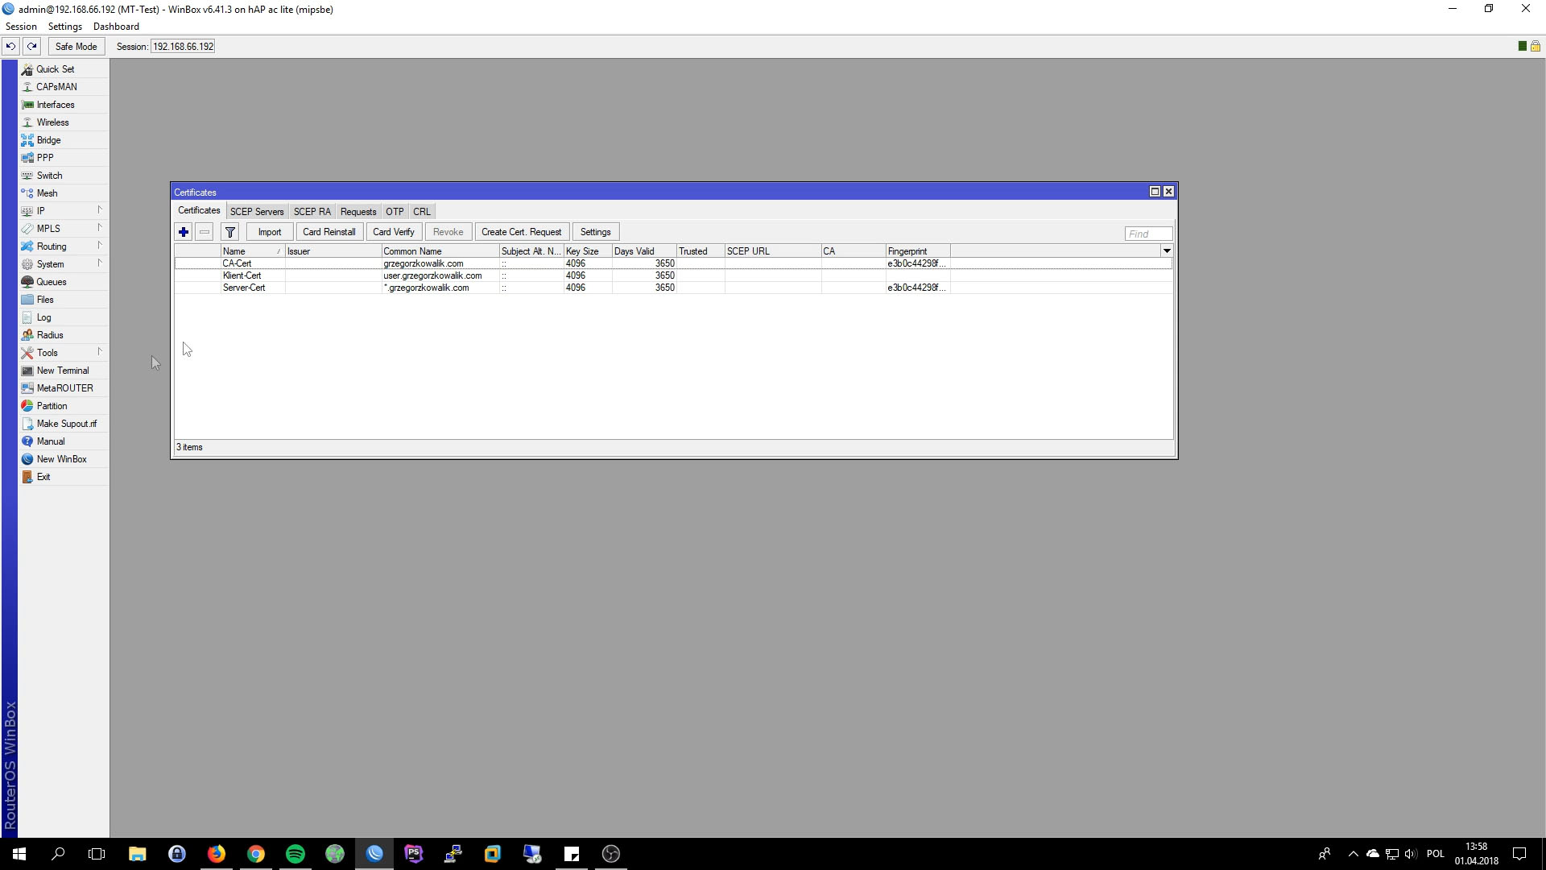The height and width of the screenshot is (870, 1546).
Task: Click the Find search field
Action: point(1148,234)
